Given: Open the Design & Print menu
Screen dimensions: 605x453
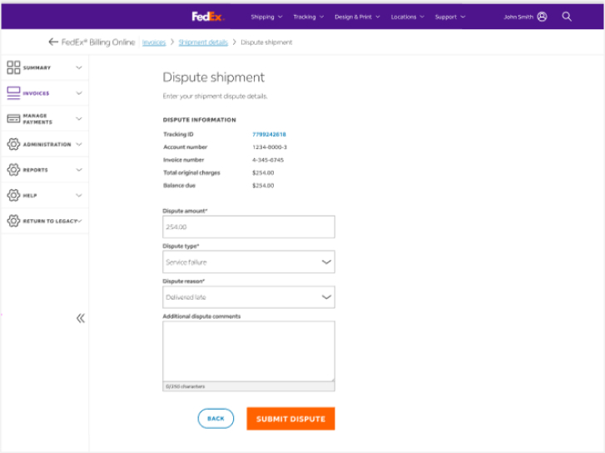Looking at the screenshot, I should (357, 17).
